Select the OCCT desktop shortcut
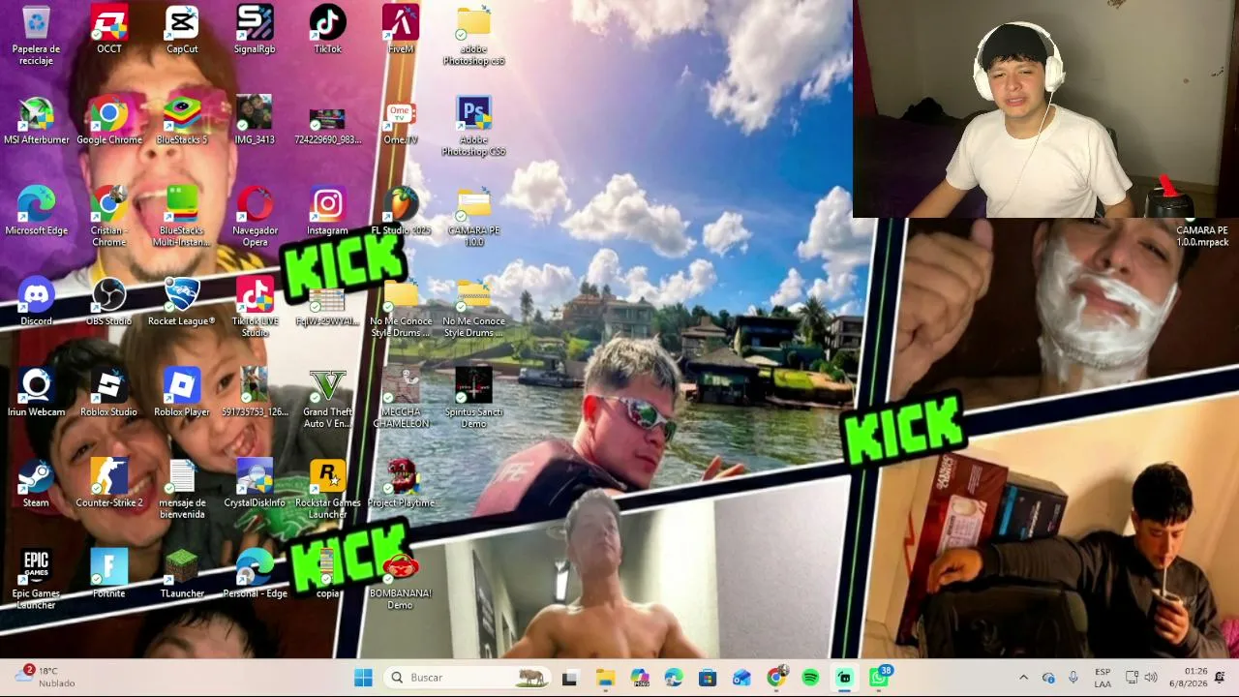The height and width of the screenshot is (697, 1239). click(109, 30)
